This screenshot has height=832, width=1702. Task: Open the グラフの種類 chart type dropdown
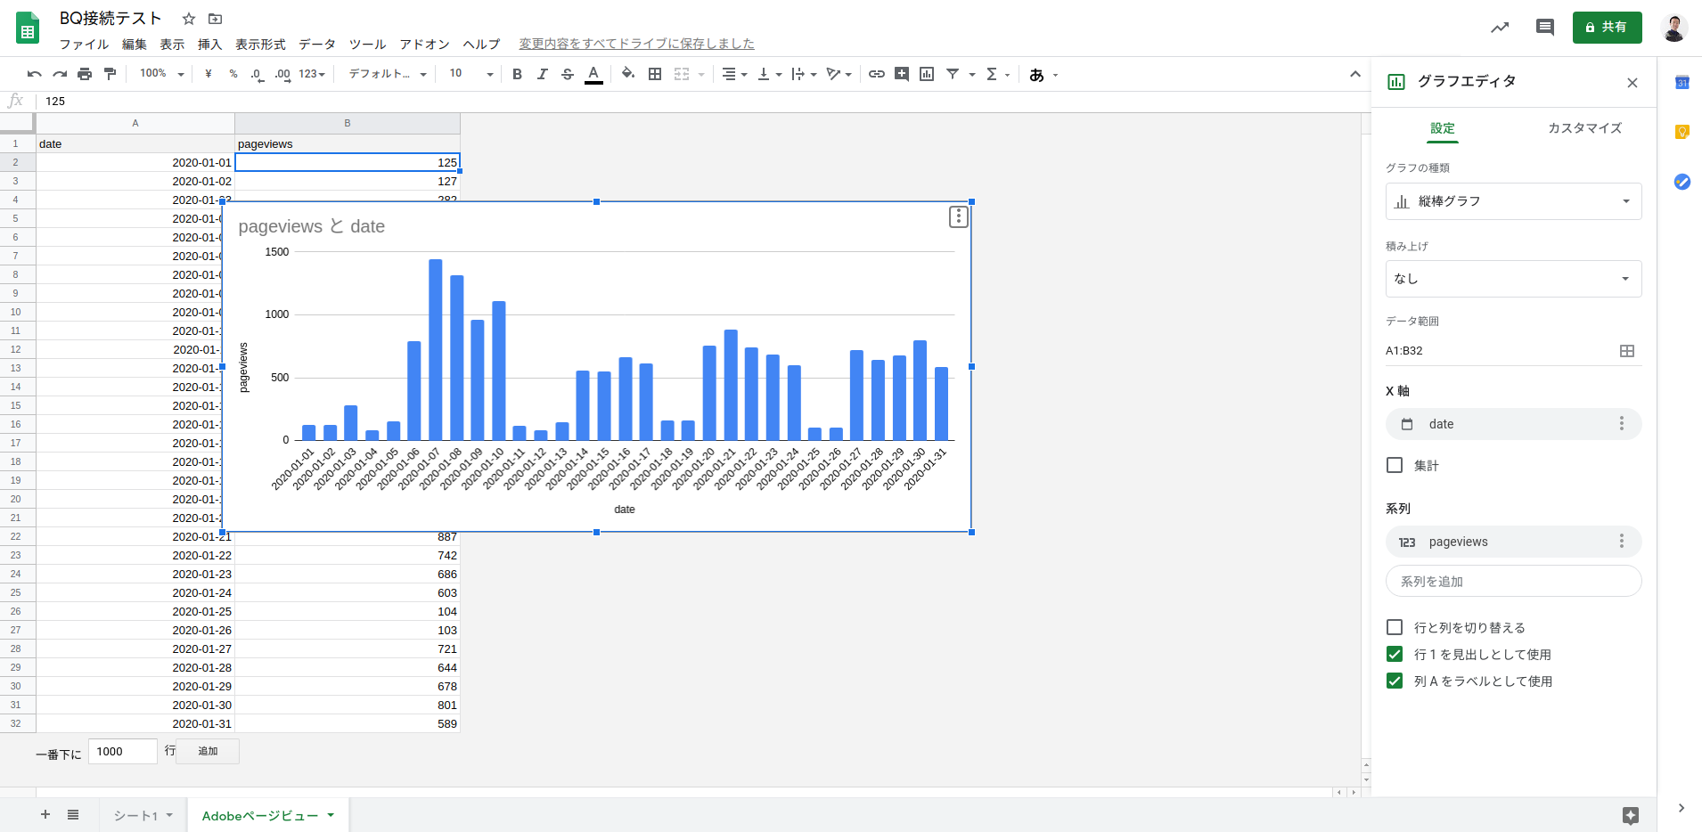click(x=1512, y=200)
